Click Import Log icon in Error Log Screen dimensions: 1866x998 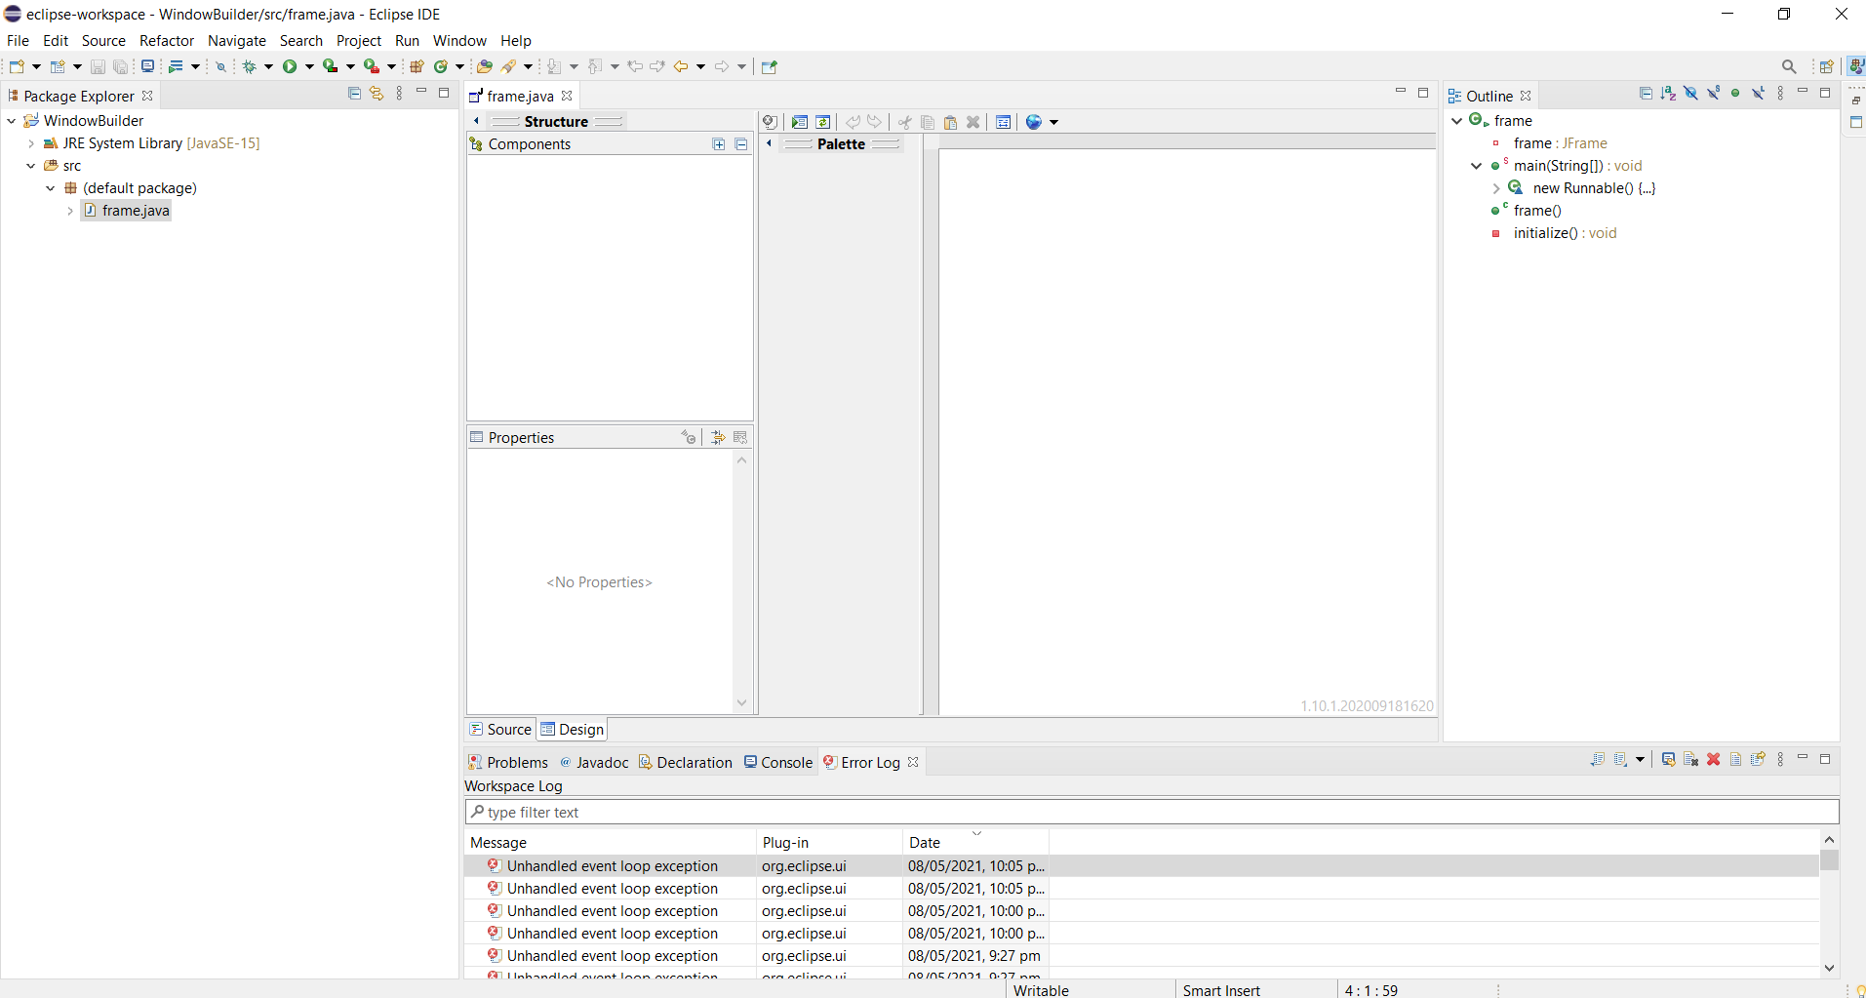[1620, 760]
